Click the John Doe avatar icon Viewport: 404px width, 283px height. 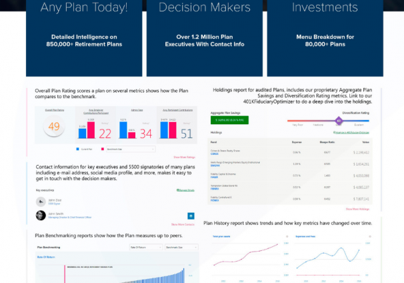click(41, 201)
